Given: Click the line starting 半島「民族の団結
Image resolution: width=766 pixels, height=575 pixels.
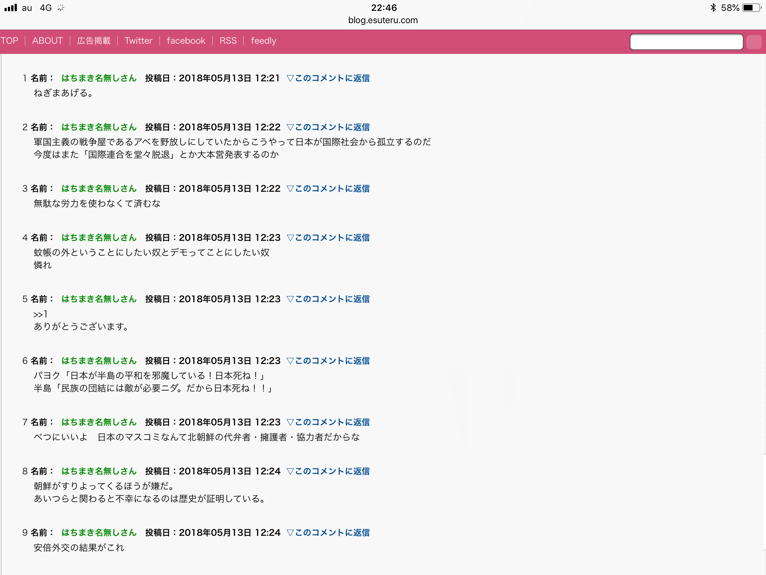Looking at the screenshot, I should (x=153, y=389).
